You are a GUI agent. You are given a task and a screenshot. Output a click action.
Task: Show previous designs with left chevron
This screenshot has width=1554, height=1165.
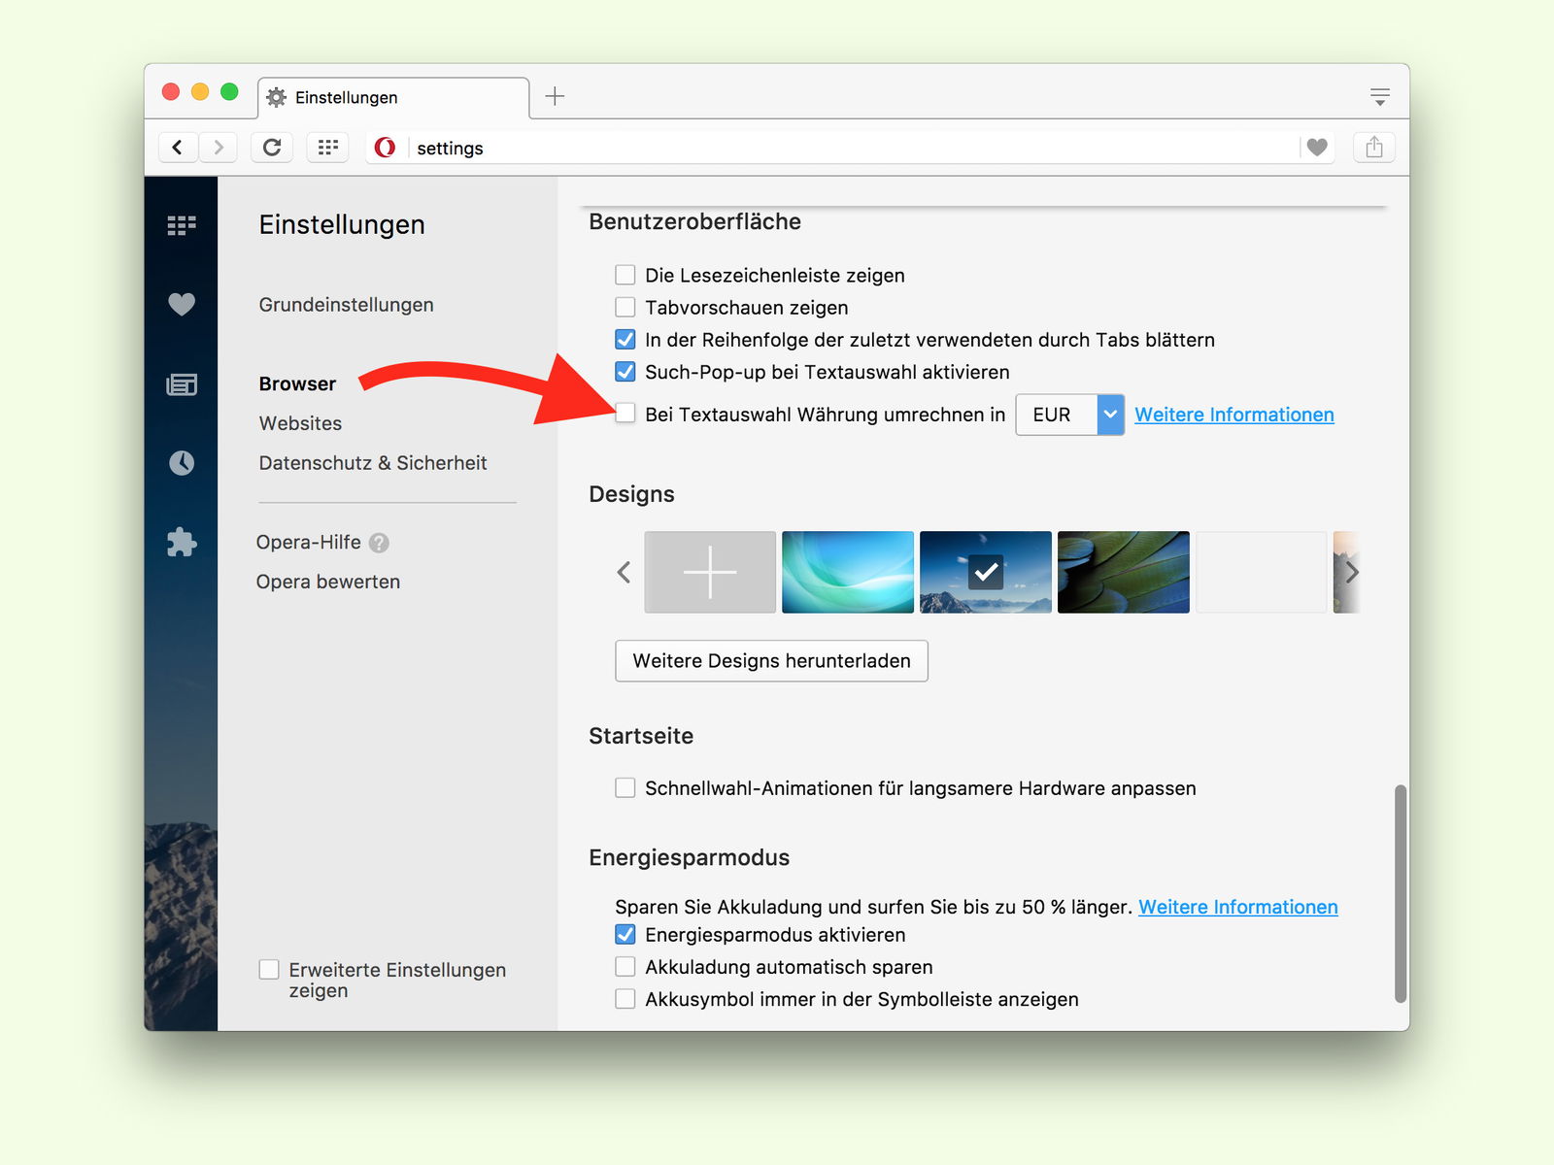624,572
